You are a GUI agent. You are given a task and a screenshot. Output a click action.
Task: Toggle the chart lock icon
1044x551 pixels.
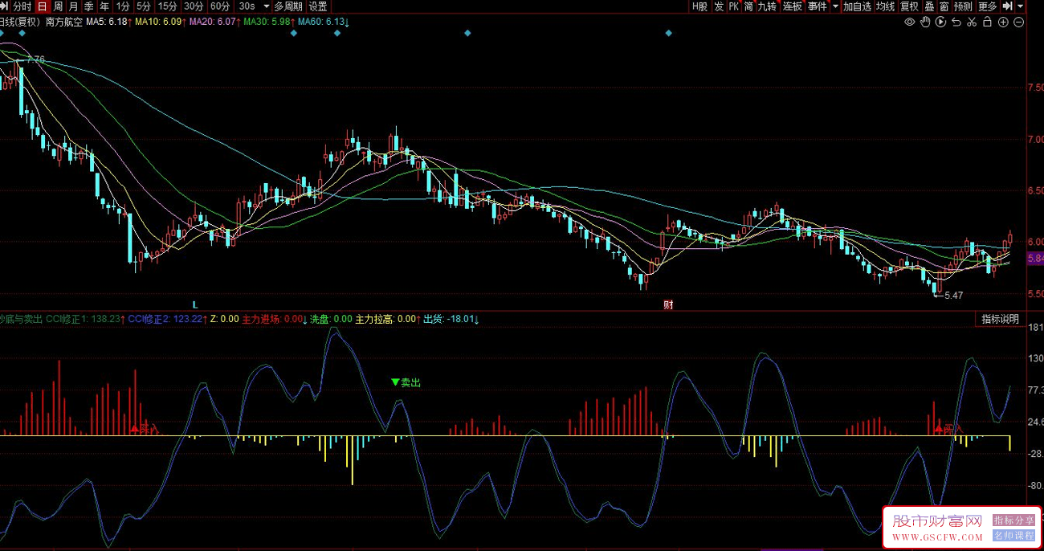pyautogui.click(x=988, y=22)
